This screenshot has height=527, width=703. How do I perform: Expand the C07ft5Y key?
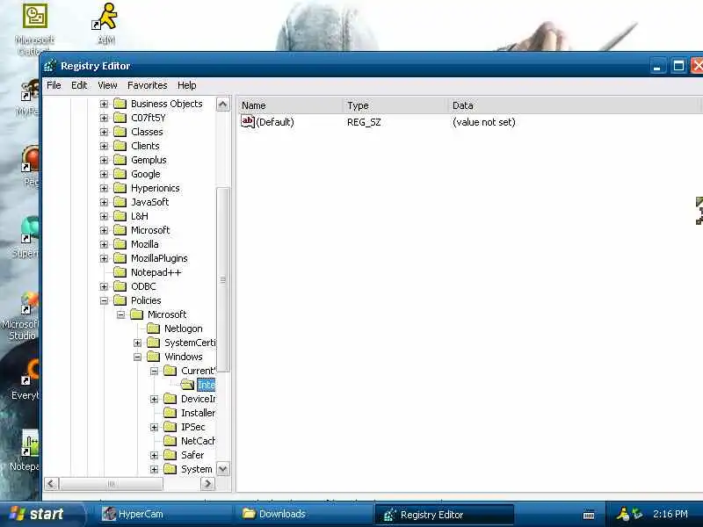coord(104,118)
